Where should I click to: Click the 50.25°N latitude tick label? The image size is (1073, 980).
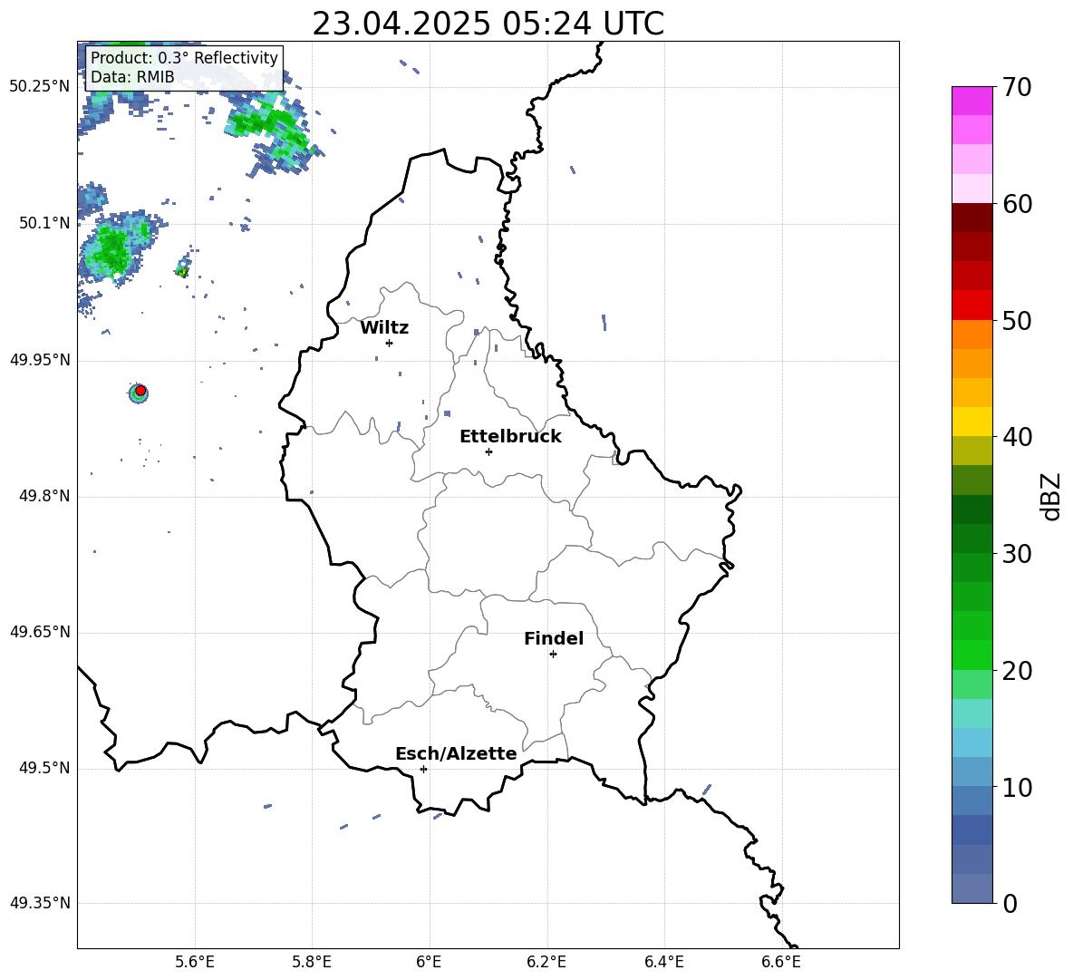click(40, 87)
